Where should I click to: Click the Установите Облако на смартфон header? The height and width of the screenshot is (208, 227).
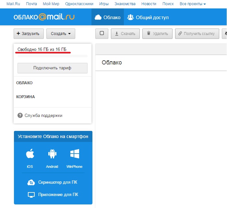[53, 136]
